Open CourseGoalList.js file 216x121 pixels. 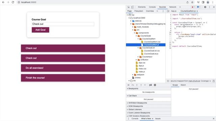coord(151,54)
